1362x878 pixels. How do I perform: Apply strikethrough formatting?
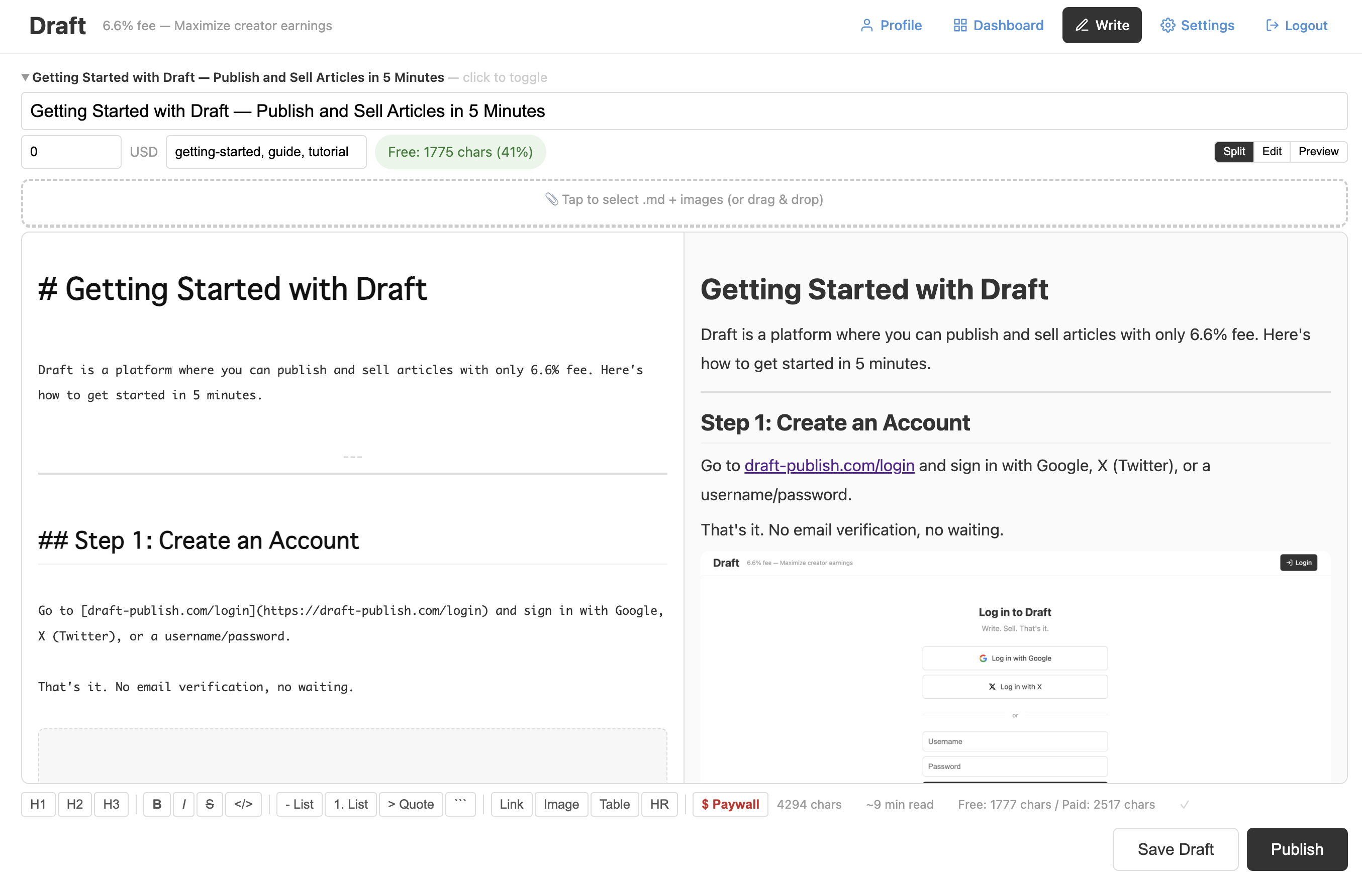[x=209, y=804]
